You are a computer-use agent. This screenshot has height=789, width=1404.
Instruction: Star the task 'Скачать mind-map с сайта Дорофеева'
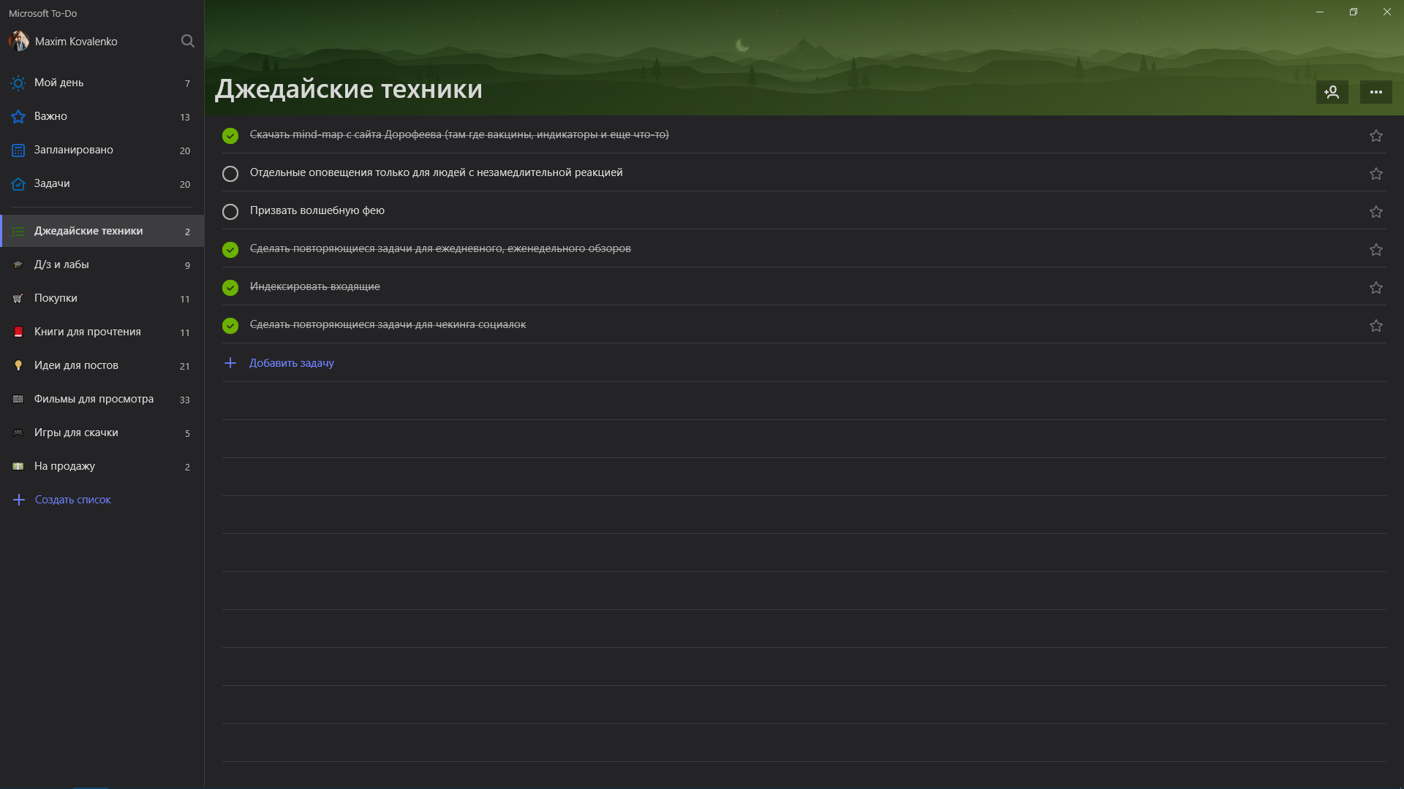coord(1375,136)
